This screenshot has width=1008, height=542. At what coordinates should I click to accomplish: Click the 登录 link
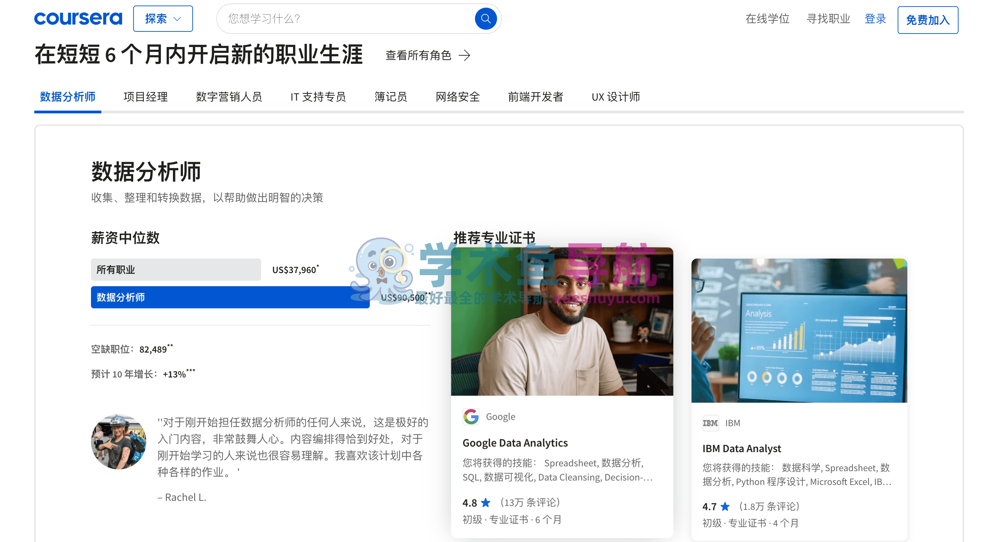coord(875,18)
